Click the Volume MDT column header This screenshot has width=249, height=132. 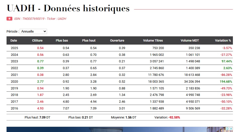[190, 41]
